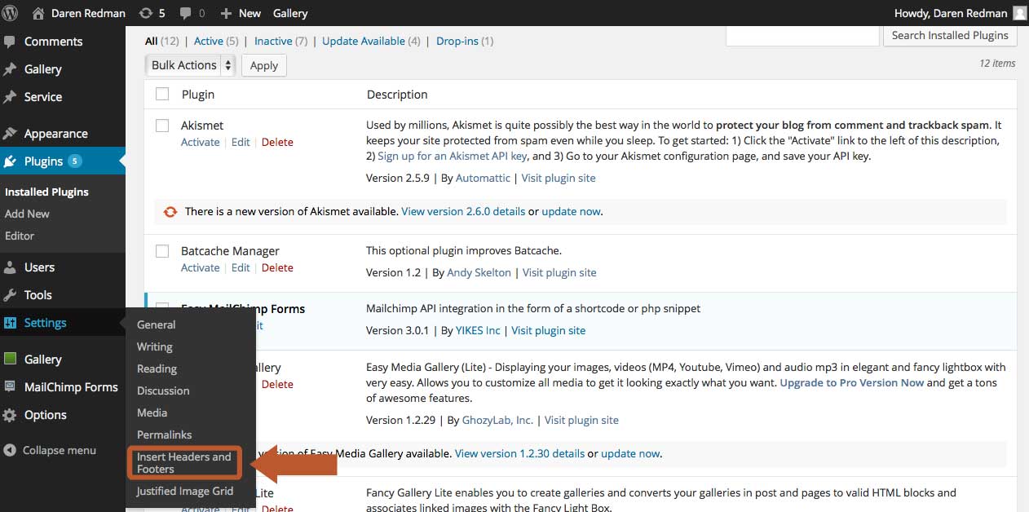Click the Tools wrench icon
The height and width of the screenshot is (512, 1029).
pyautogui.click(x=11, y=295)
